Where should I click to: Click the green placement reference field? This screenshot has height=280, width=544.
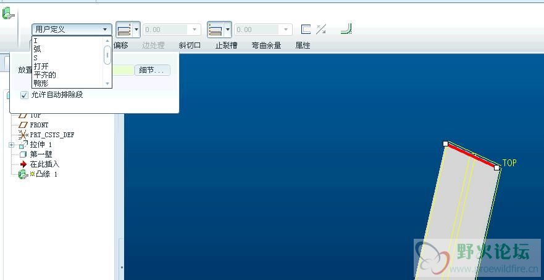pos(123,70)
